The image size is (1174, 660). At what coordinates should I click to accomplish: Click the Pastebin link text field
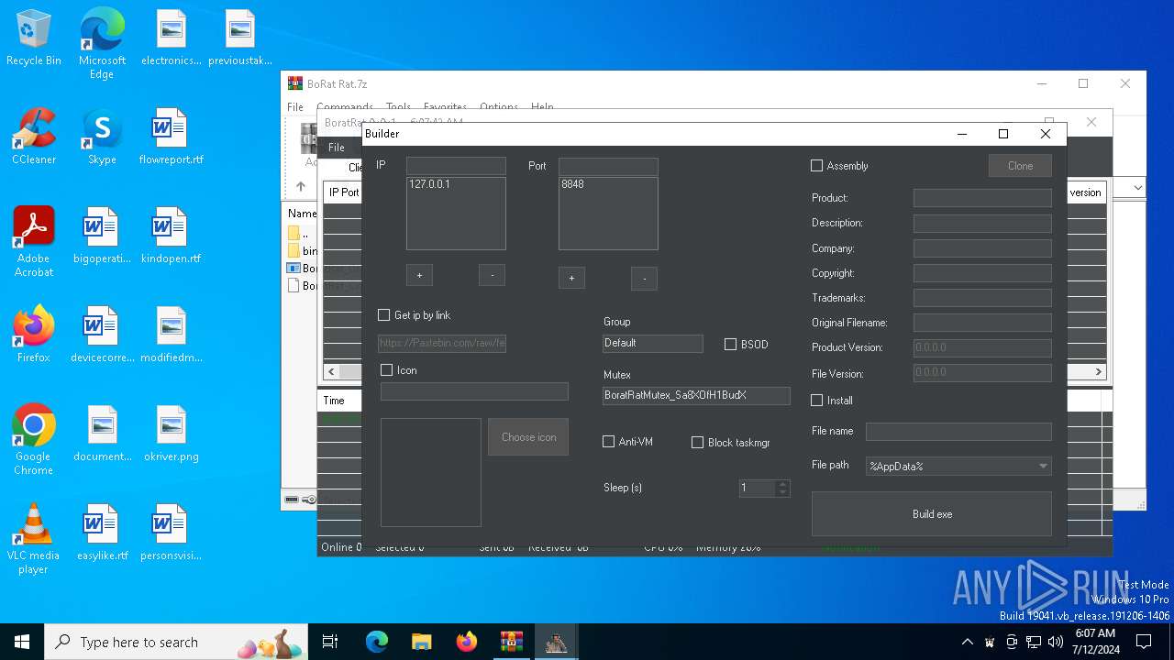(x=442, y=344)
